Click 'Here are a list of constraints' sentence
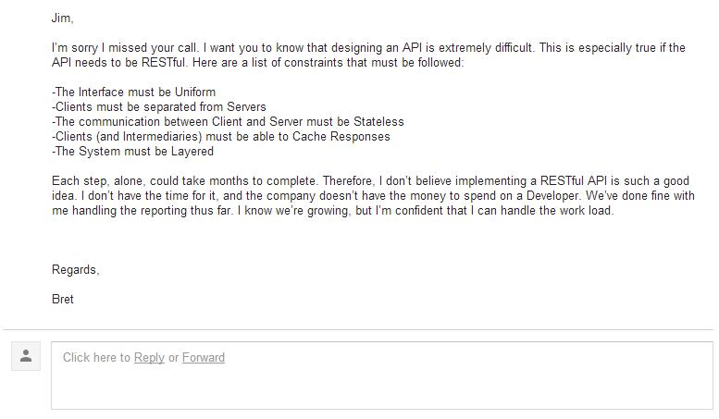 click(329, 62)
